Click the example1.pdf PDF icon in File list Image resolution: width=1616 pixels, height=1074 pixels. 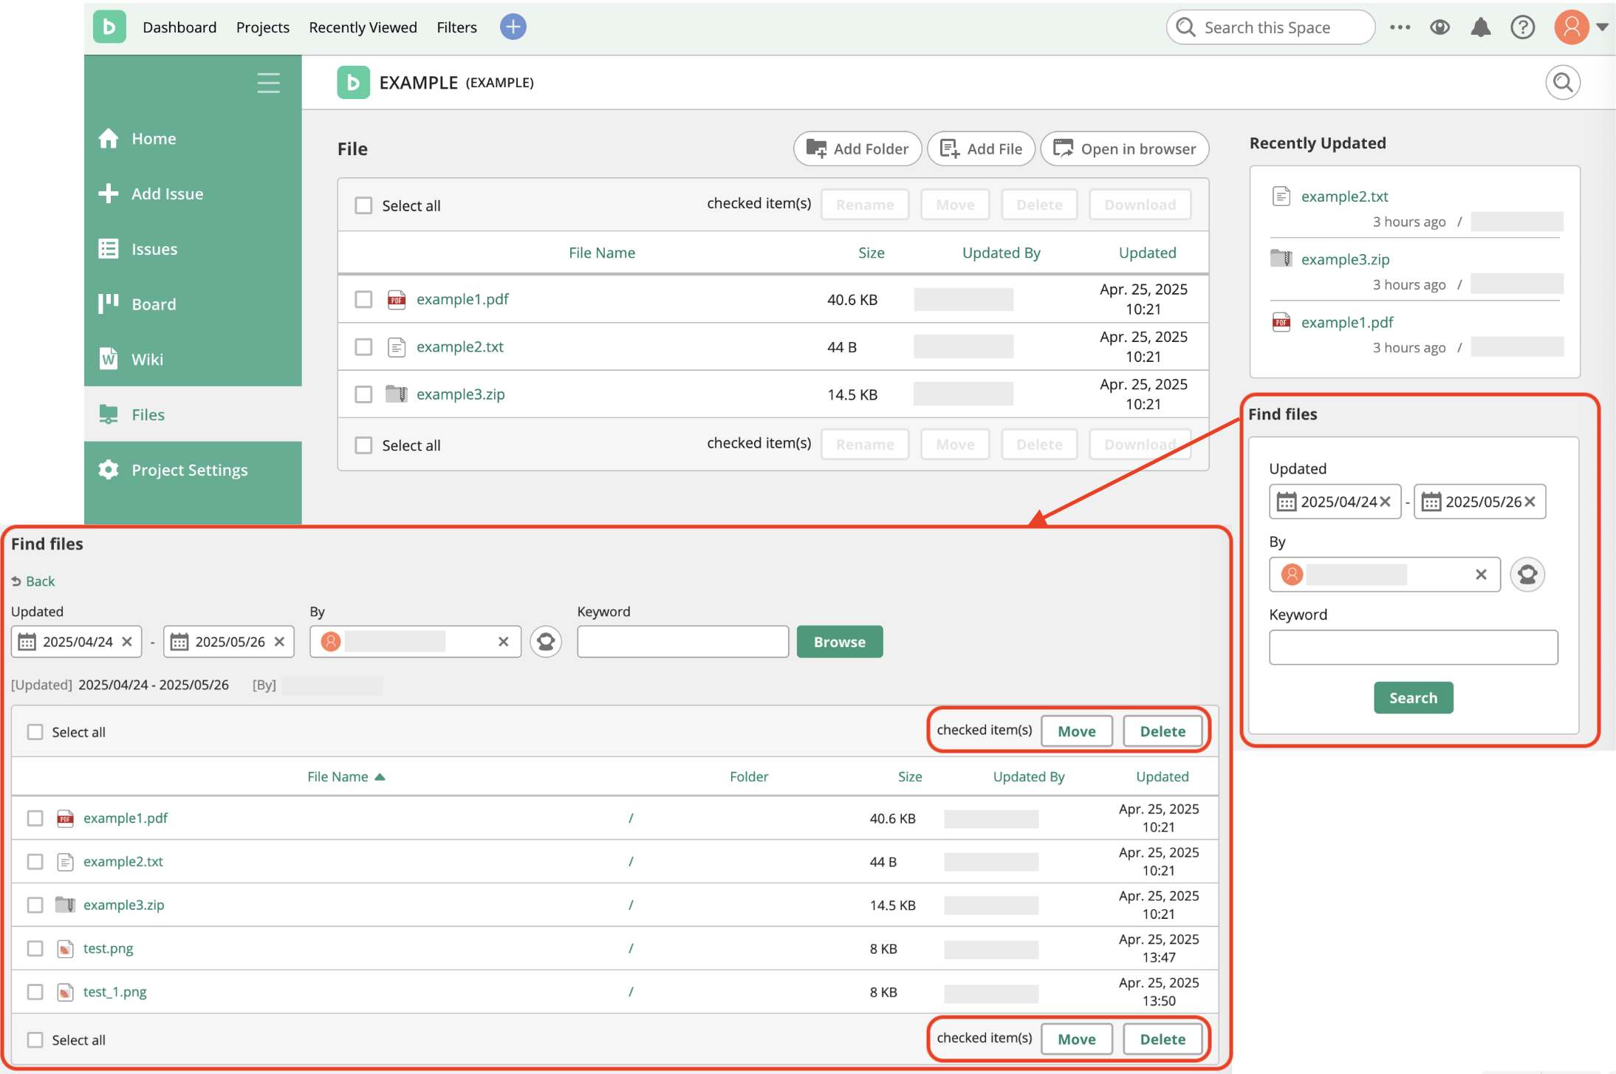397,299
